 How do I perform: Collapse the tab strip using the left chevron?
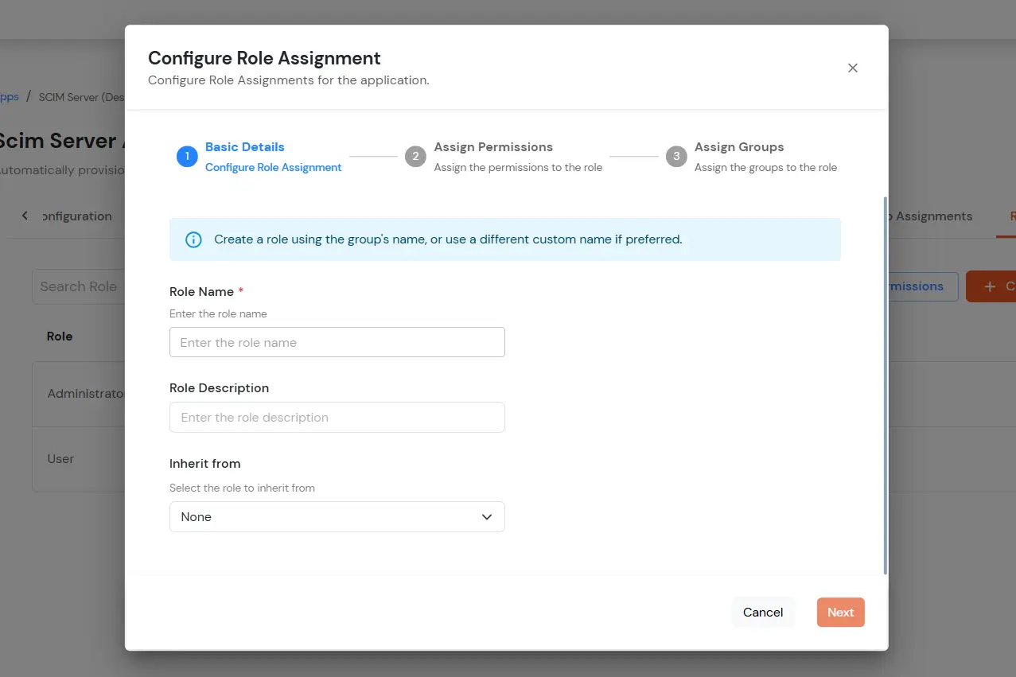point(25,215)
